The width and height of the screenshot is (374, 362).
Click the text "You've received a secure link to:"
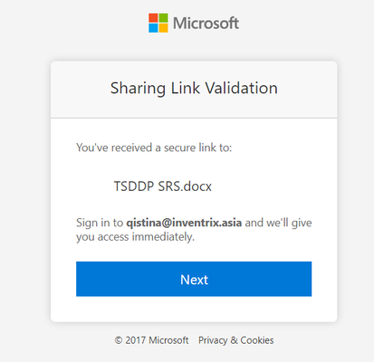(154, 148)
